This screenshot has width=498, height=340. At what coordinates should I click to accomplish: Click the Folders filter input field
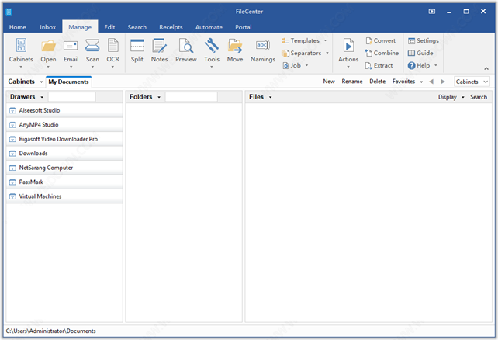click(191, 97)
